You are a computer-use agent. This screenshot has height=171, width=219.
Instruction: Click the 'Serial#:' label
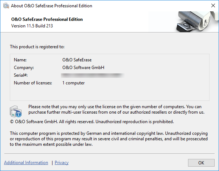click(21, 75)
